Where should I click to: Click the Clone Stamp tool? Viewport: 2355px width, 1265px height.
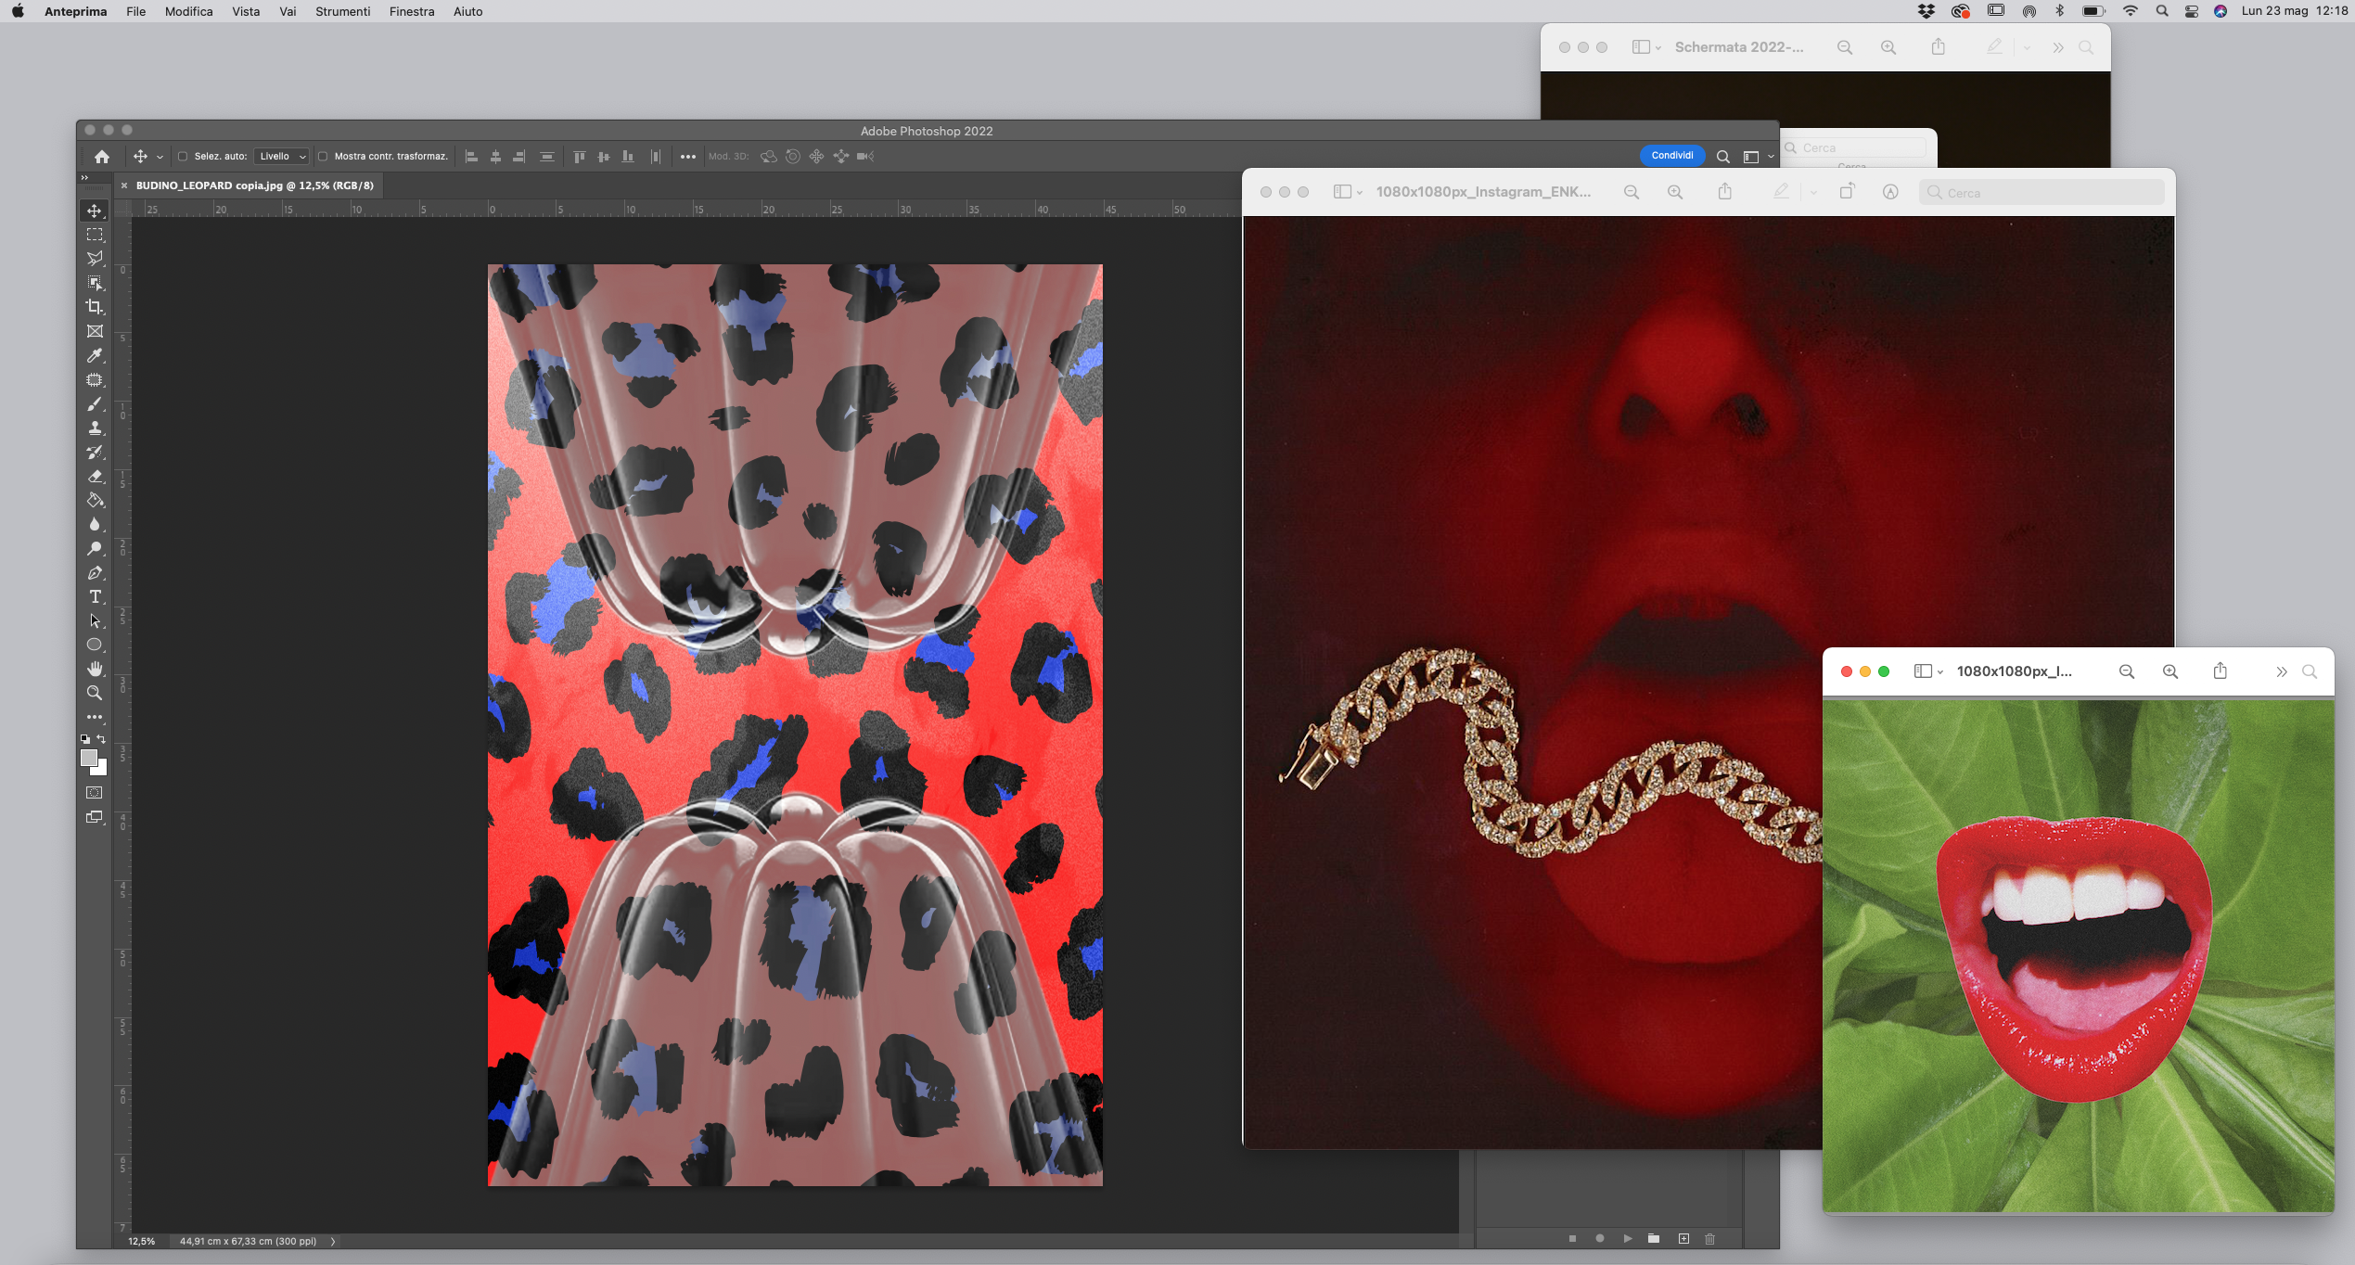tap(95, 428)
